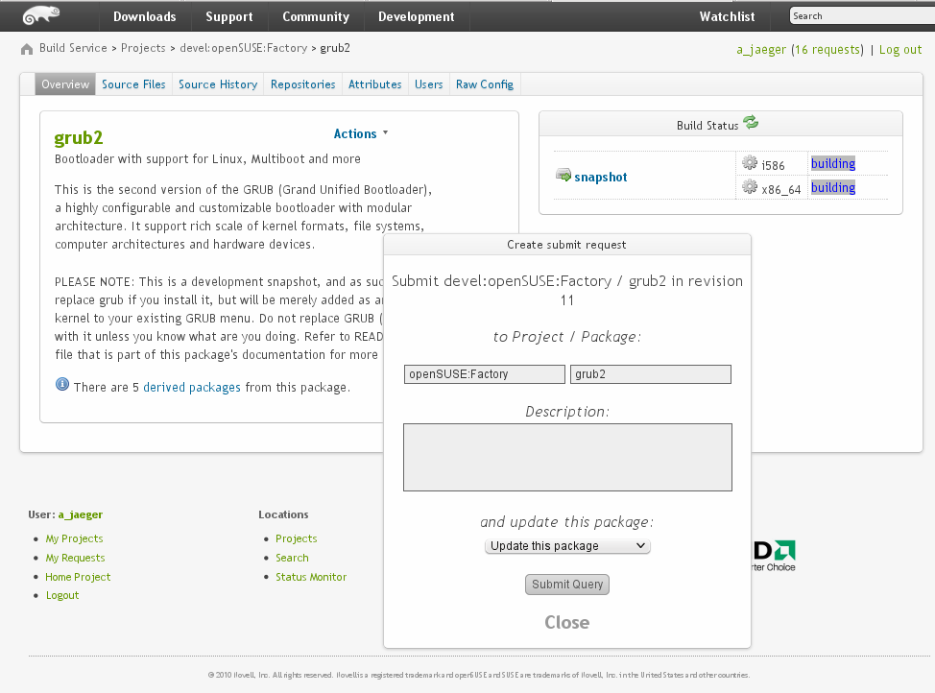
Task: Open the Downloads menu
Action: coord(145,16)
